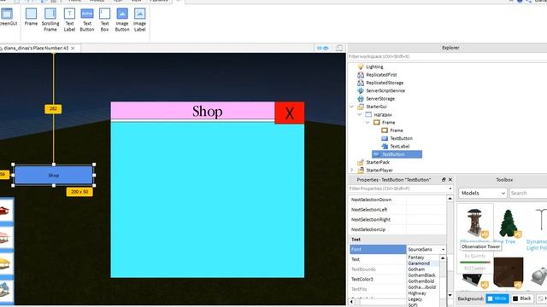This screenshot has height=307, width=547.
Task: Insert a Frame from the ribbon
Action: coord(31,17)
